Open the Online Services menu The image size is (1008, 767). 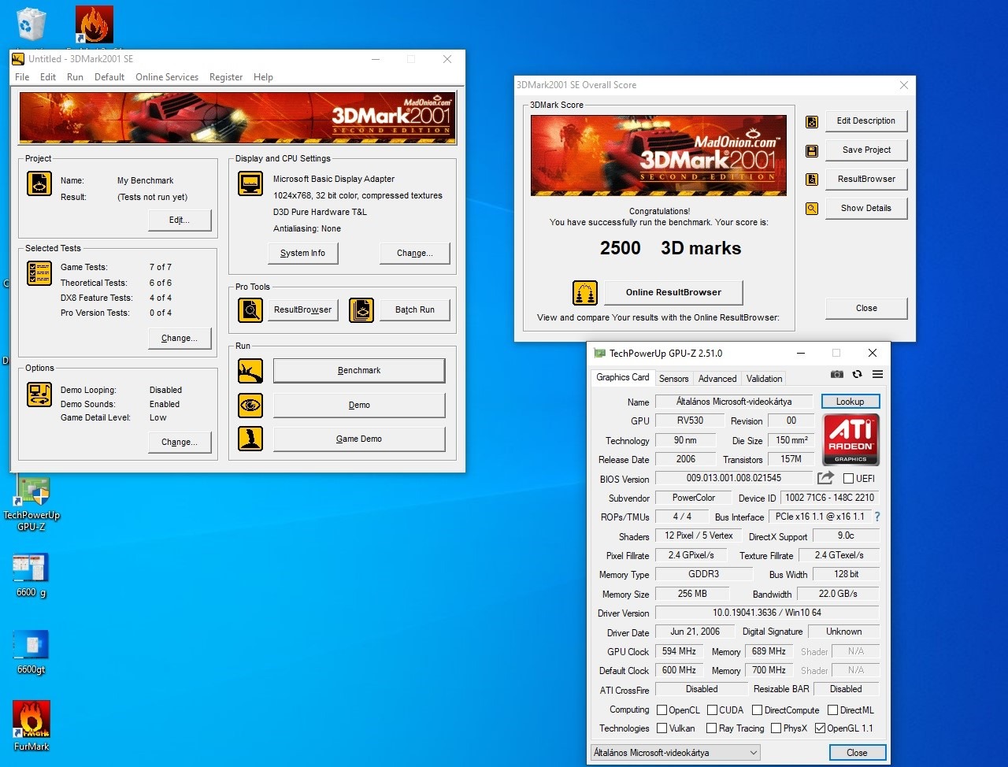tap(167, 77)
